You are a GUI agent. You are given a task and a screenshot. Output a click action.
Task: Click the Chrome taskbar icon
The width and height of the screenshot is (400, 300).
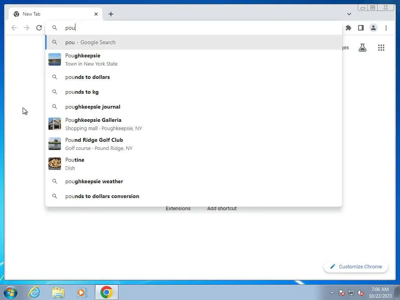pos(107,292)
